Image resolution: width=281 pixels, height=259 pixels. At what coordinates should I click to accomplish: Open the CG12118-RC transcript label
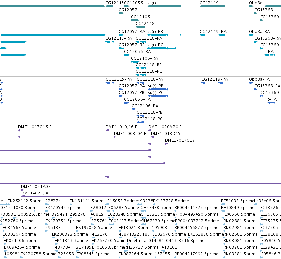[x=149, y=71]
